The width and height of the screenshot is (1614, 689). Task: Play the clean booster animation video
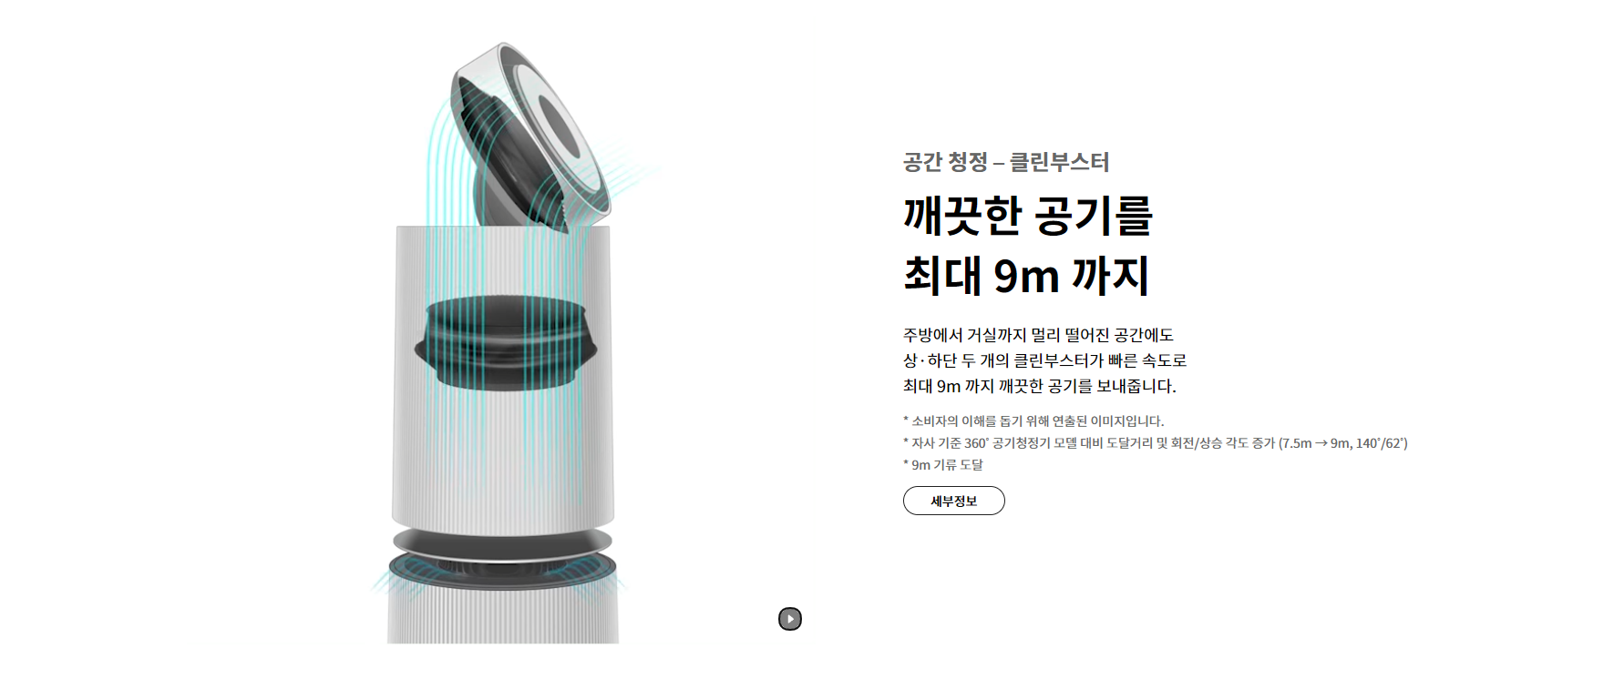(790, 619)
